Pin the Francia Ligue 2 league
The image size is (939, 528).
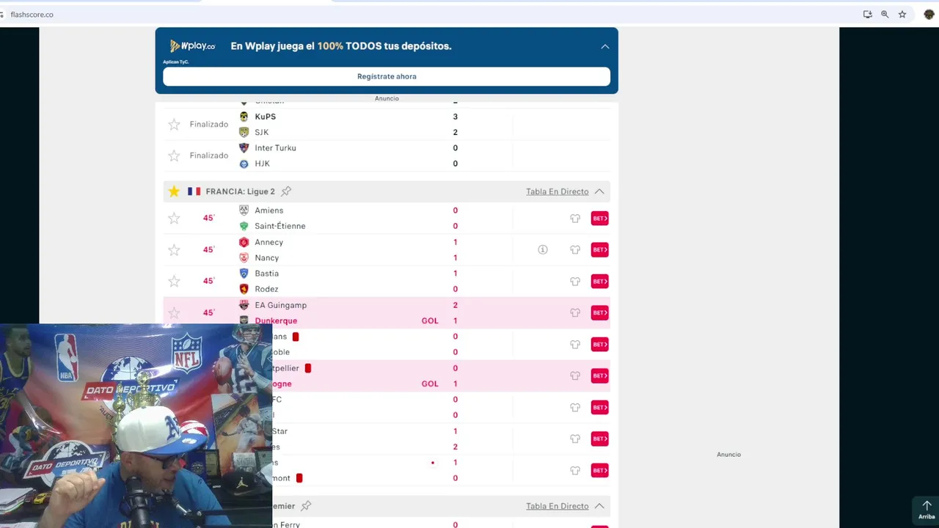(286, 191)
